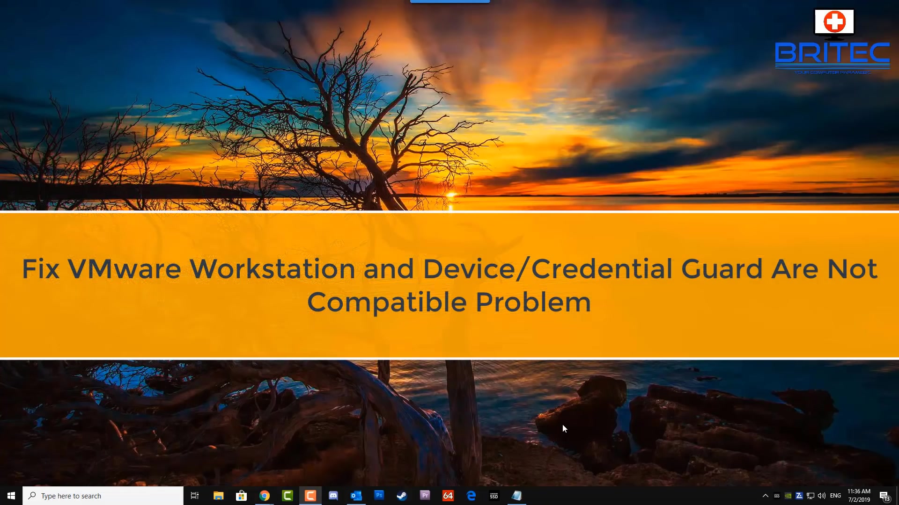Open Google Chrome from the taskbar
Viewport: 899px width, 505px height.
pyautogui.click(x=265, y=496)
